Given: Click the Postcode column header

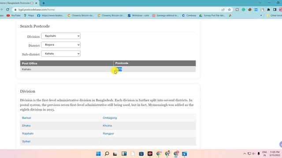Looking at the screenshot, I should click(155, 63).
